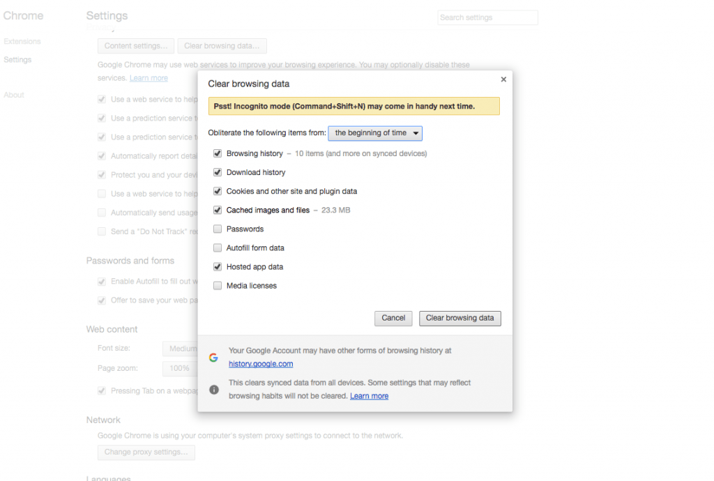Image resolution: width=714 pixels, height=481 pixels.
Task: Check the Autofill form data option
Action: tap(217, 247)
